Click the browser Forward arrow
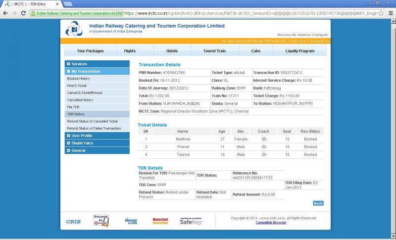The width and height of the screenshot is (396, 240). [x=14, y=13]
